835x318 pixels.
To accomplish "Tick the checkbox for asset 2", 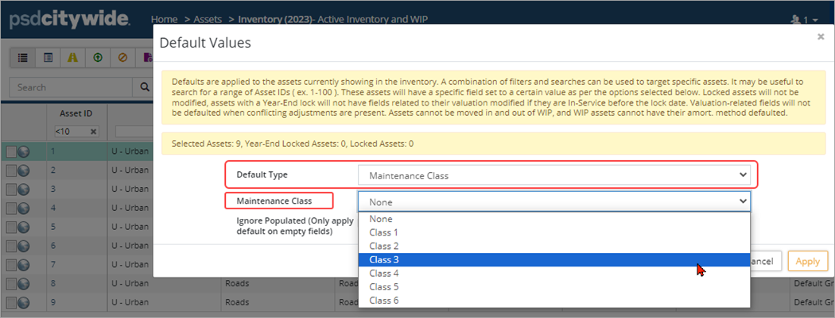I will tap(10, 170).
